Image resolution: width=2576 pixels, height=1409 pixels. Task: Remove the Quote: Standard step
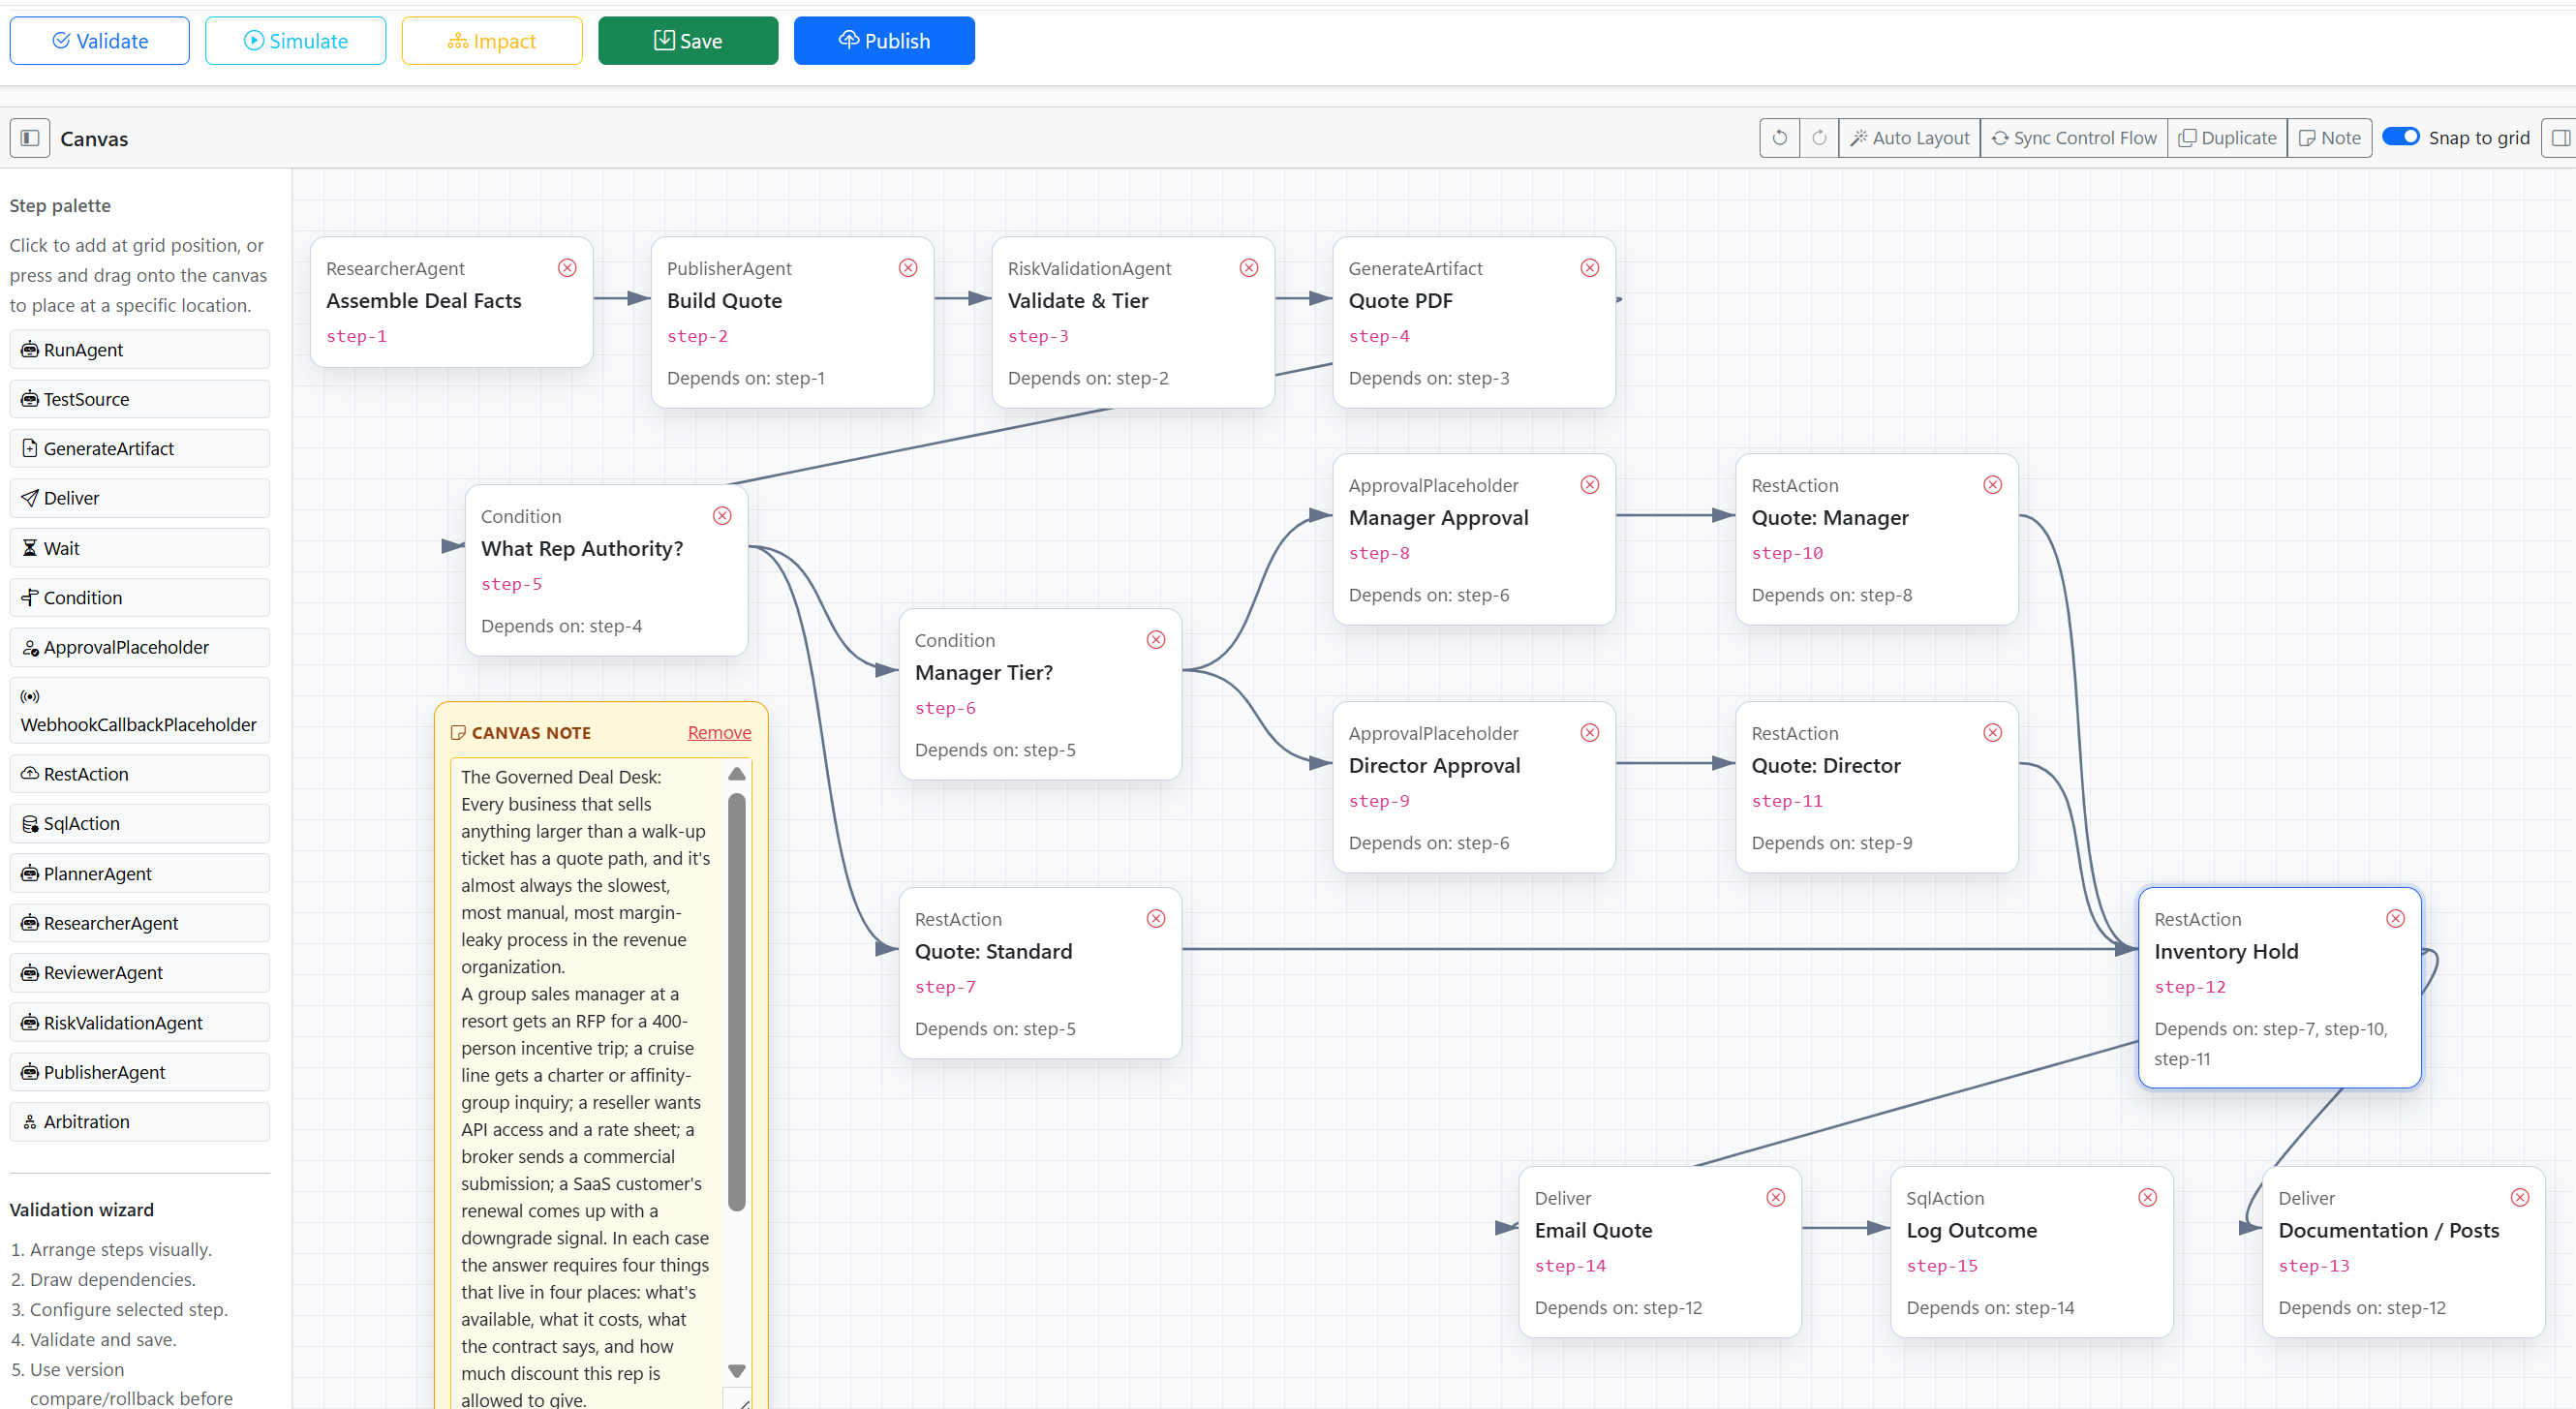coord(1156,919)
